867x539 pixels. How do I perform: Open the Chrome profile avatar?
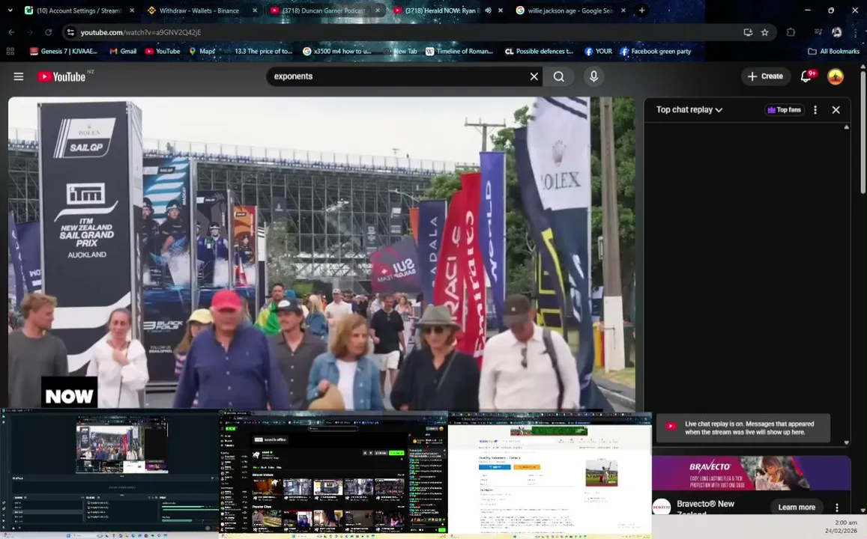click(836, 33)
